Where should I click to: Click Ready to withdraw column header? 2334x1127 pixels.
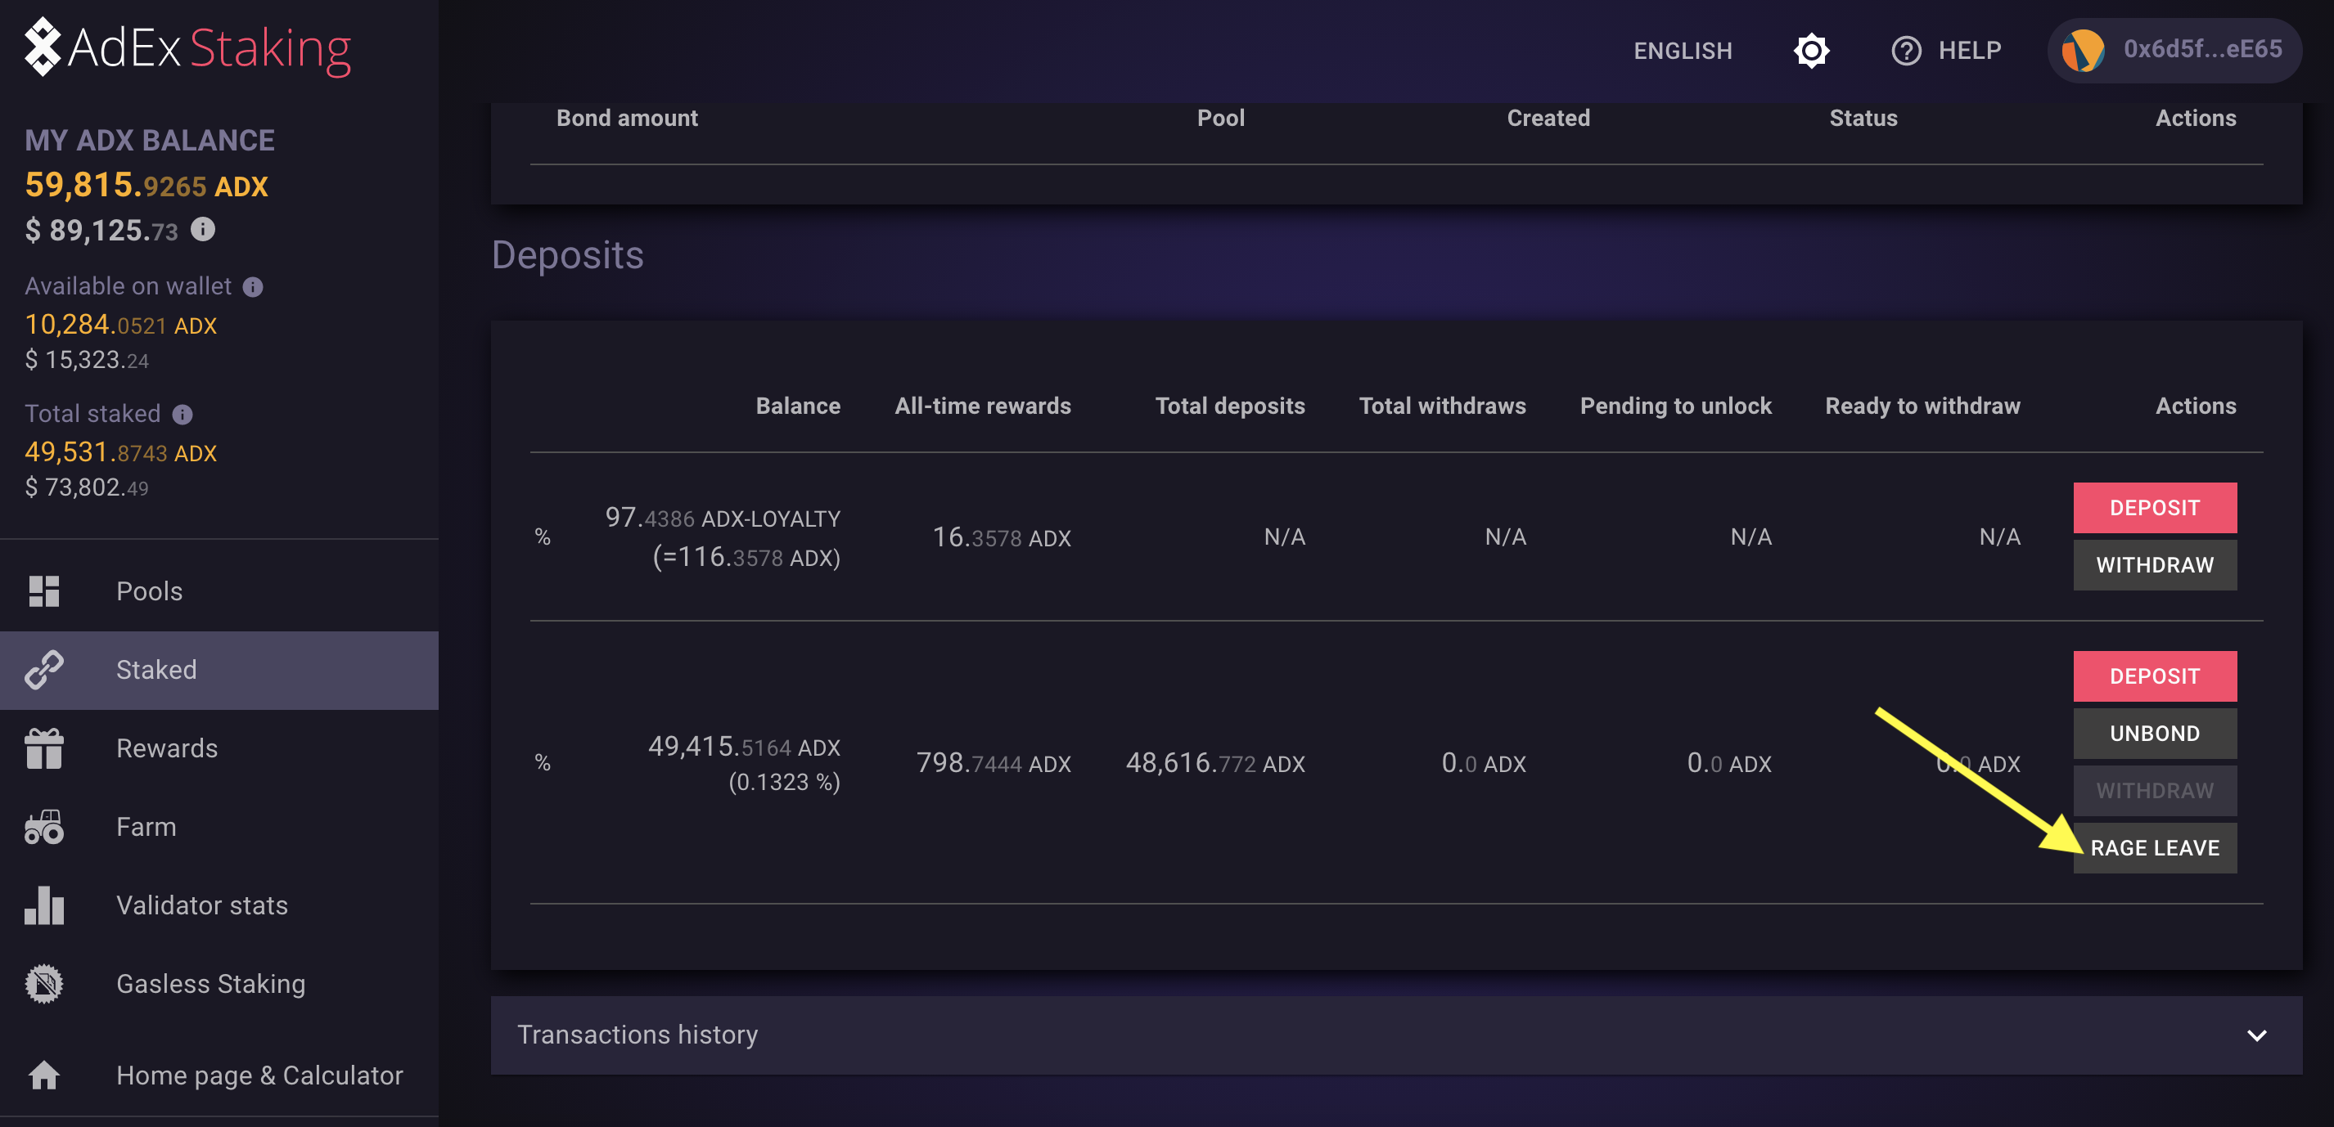1922,406
